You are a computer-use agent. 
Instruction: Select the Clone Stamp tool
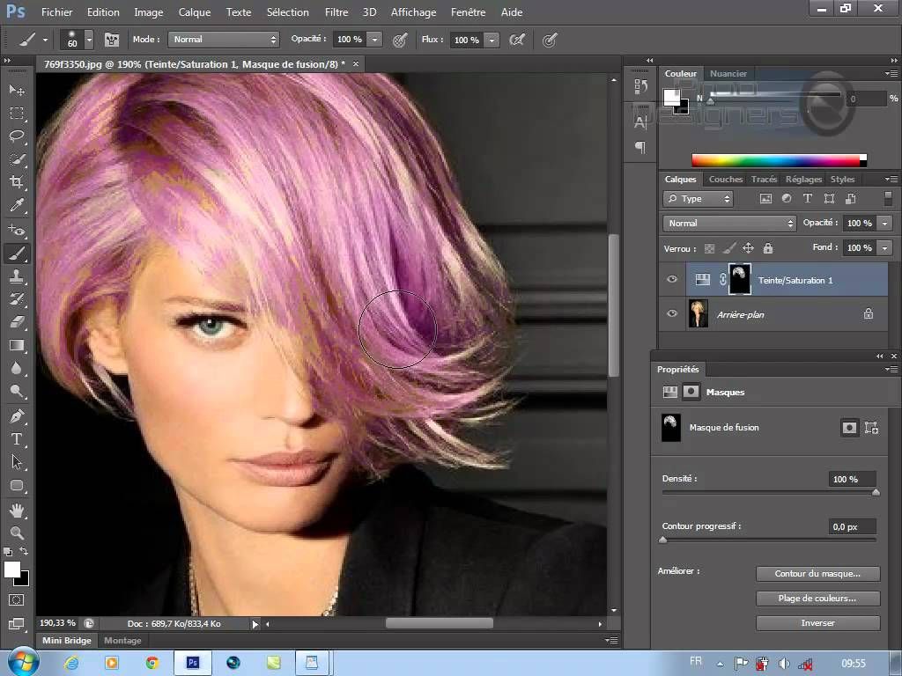click(x=17, y=276)
